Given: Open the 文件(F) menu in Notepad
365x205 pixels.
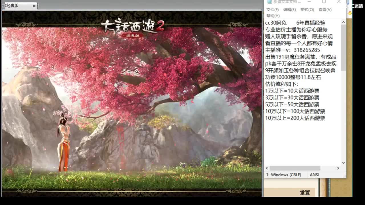Looking at the screenshot, I should pos(272,10).
